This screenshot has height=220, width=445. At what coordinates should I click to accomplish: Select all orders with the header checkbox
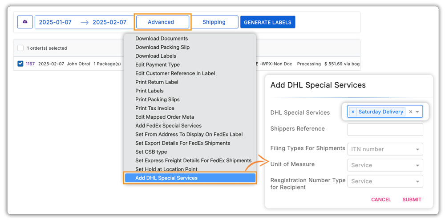(20, 48)
